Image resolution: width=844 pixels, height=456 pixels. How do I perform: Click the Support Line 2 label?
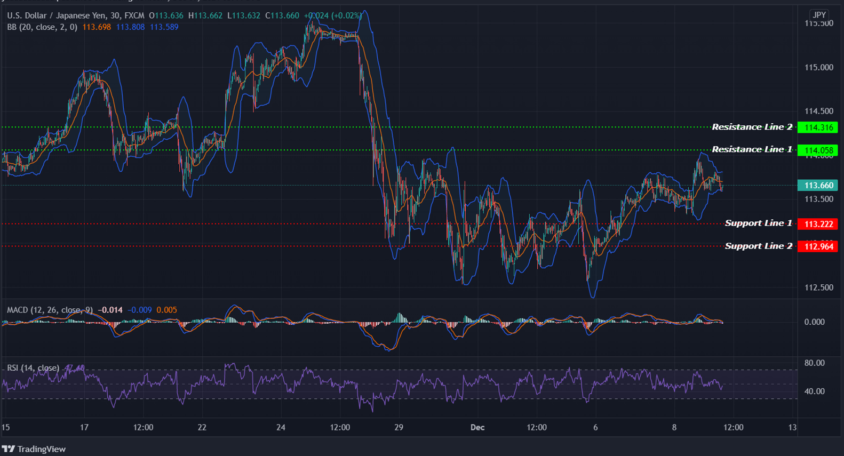point(758,246)
